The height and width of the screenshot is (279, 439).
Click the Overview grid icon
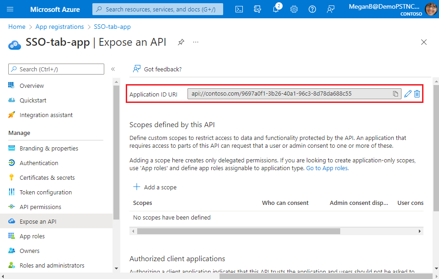coord(11,86)
